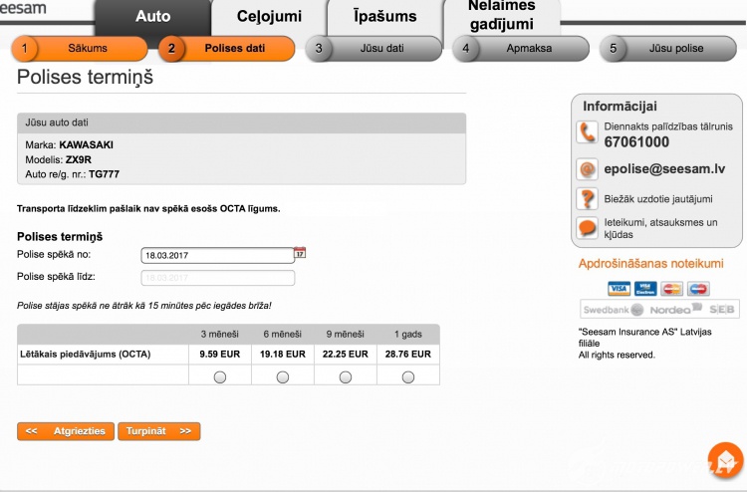
Task: Click the SEB bank logo
Action: tap(722, 310)
